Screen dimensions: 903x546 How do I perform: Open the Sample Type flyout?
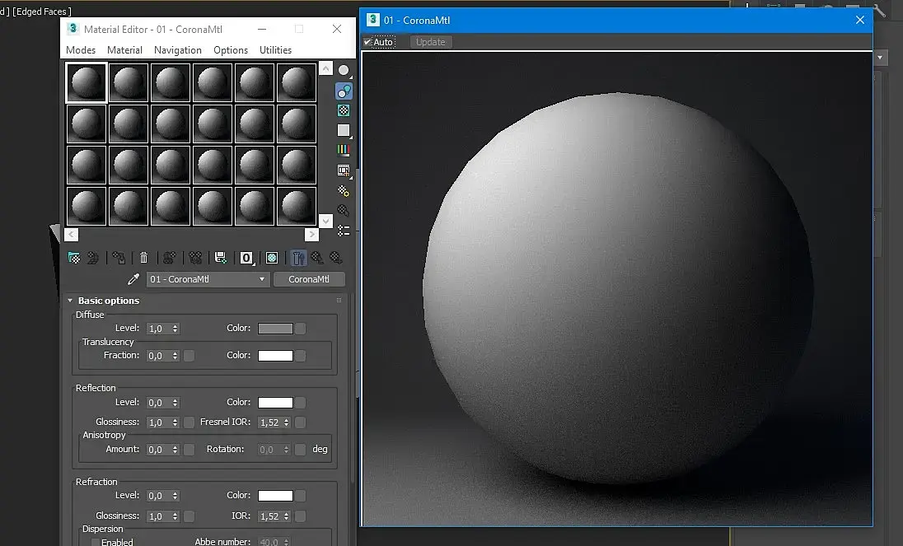[x=344, y=71]
